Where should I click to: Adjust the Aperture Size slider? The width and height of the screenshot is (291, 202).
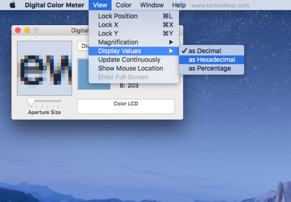coord(31,102)
